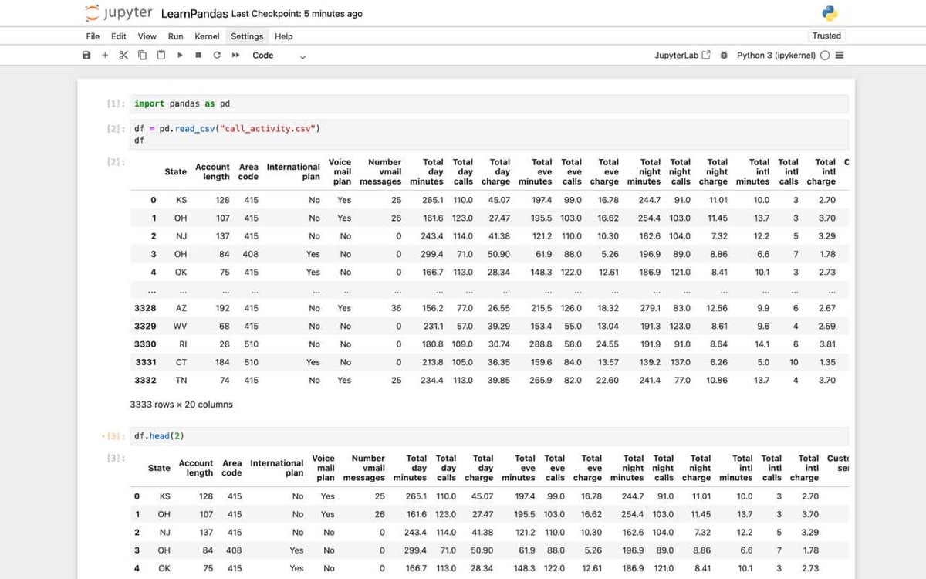Focus the import pandas code cell
Image resolution: width=926 pixels, height=579 pixels.
[x=489, y=103]
